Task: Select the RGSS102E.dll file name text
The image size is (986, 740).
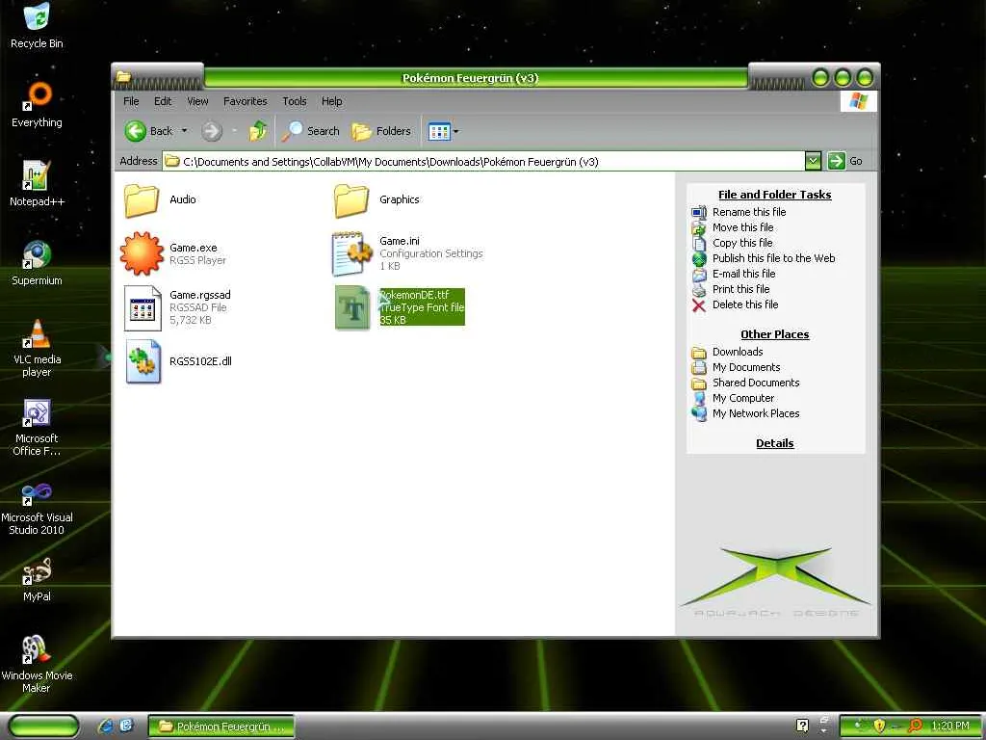Action: click(200, 362)
